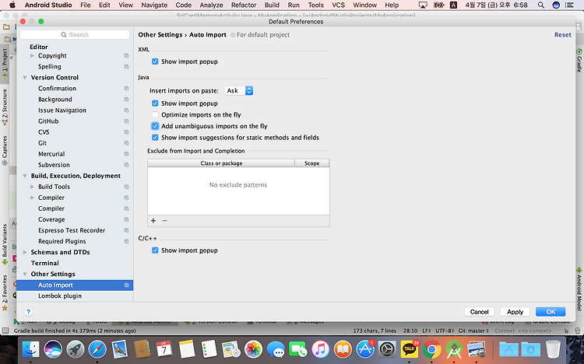
Task: Open Safari from the Dock
Action: (97, 349)
